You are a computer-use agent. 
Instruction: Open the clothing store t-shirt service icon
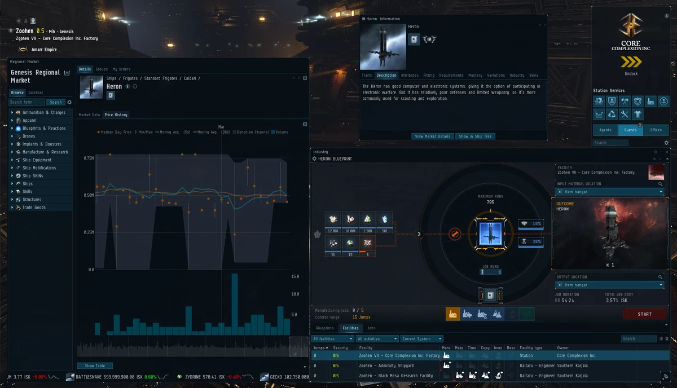(638, 114)
